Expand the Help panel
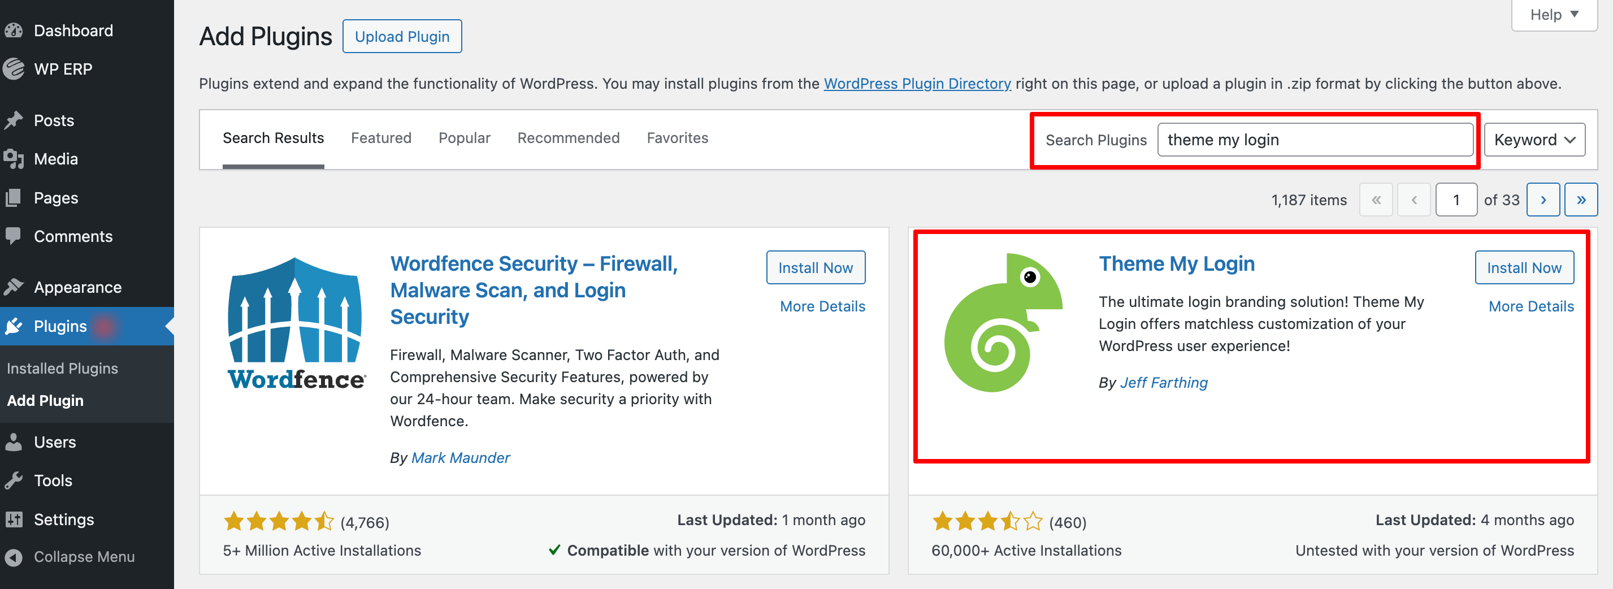Viewport: 1613px width, 589px height. (1554, 14)
